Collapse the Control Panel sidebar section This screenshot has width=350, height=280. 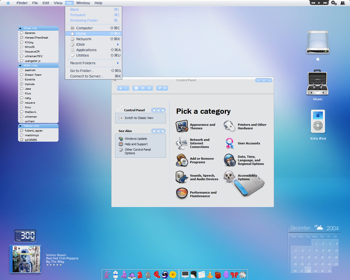pyautogui.click(x=158, y=110)
